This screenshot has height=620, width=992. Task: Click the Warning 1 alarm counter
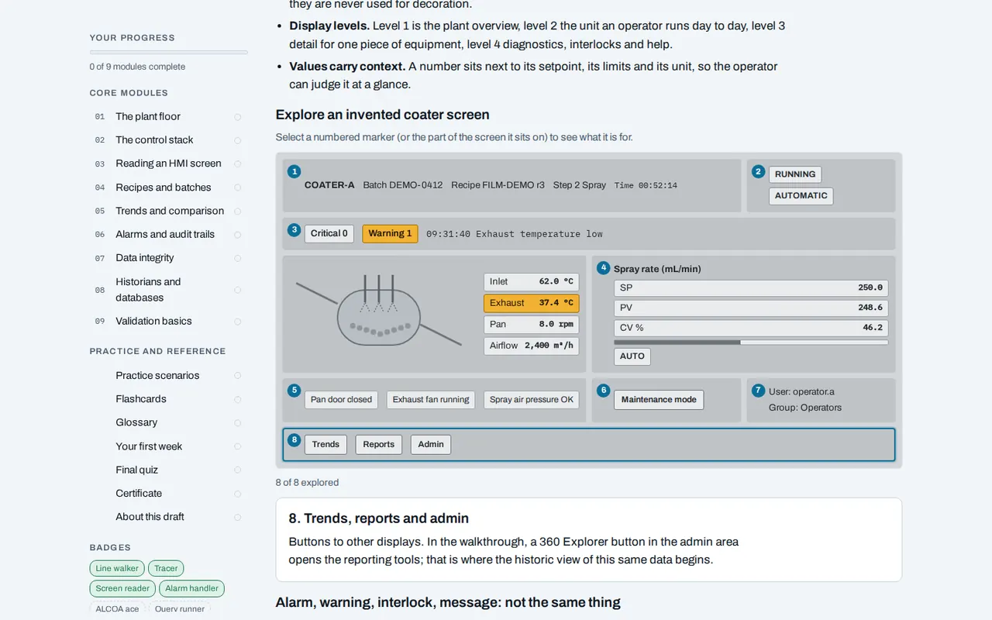coord(390,234)
